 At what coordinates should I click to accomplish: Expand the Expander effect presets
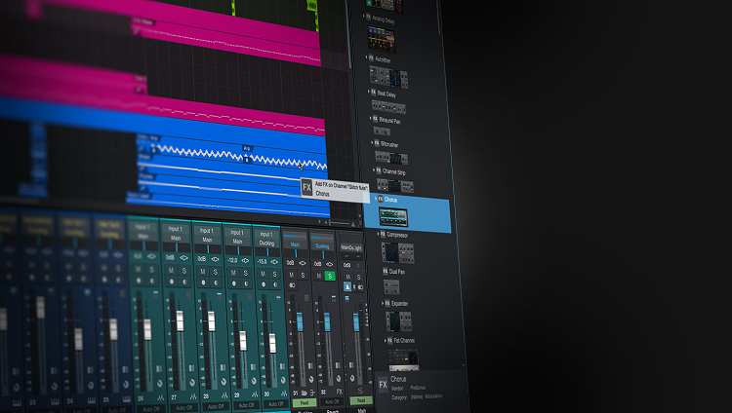tap(383, 303)
